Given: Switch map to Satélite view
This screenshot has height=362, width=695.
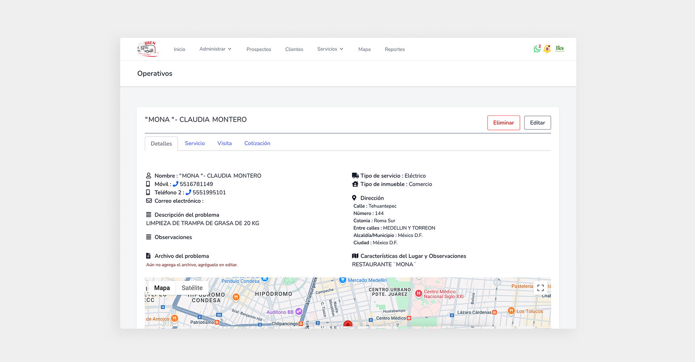Looking at the screenshot, I should pyautogui.click(x=192, y=288).
